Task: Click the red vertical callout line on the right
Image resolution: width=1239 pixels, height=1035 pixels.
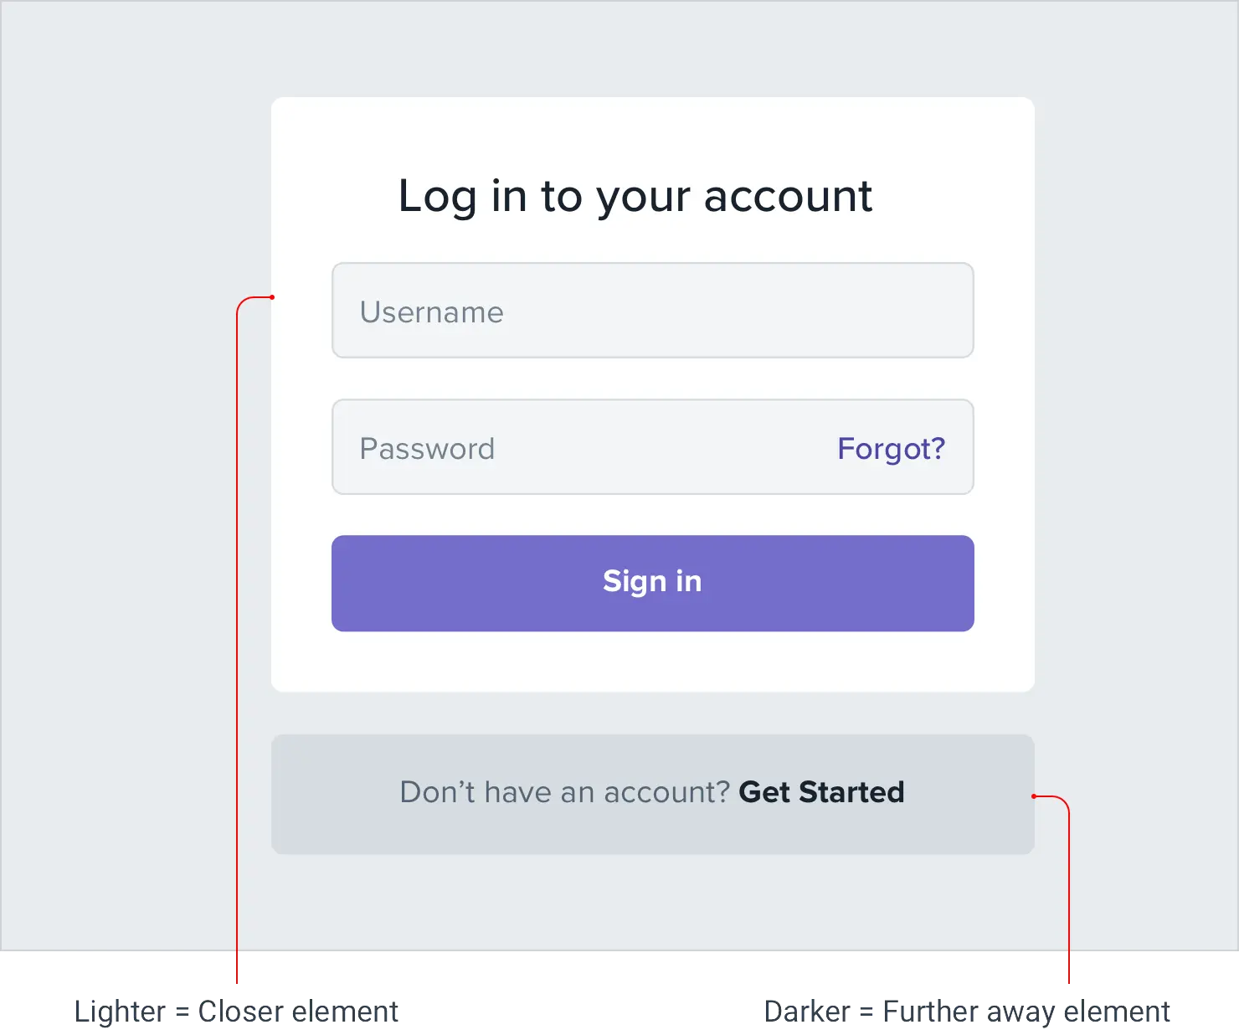Action: tap(1069, 888)
